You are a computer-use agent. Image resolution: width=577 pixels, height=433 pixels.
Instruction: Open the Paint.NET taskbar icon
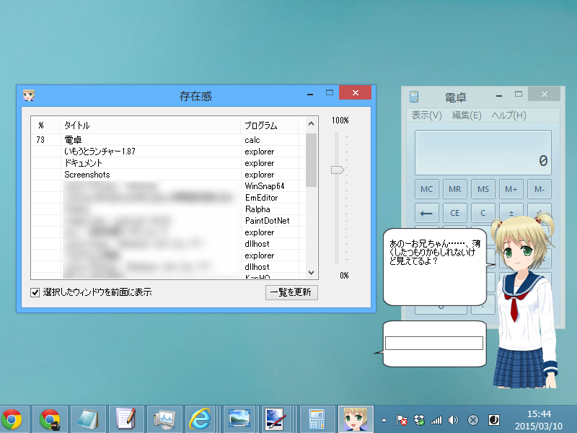[276, 419]
